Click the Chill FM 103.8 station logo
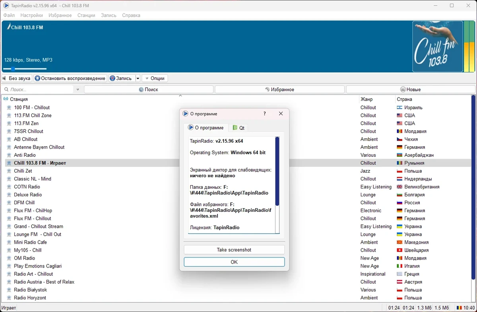The width and height of the screenshot is (477, 312). (437, 47)
